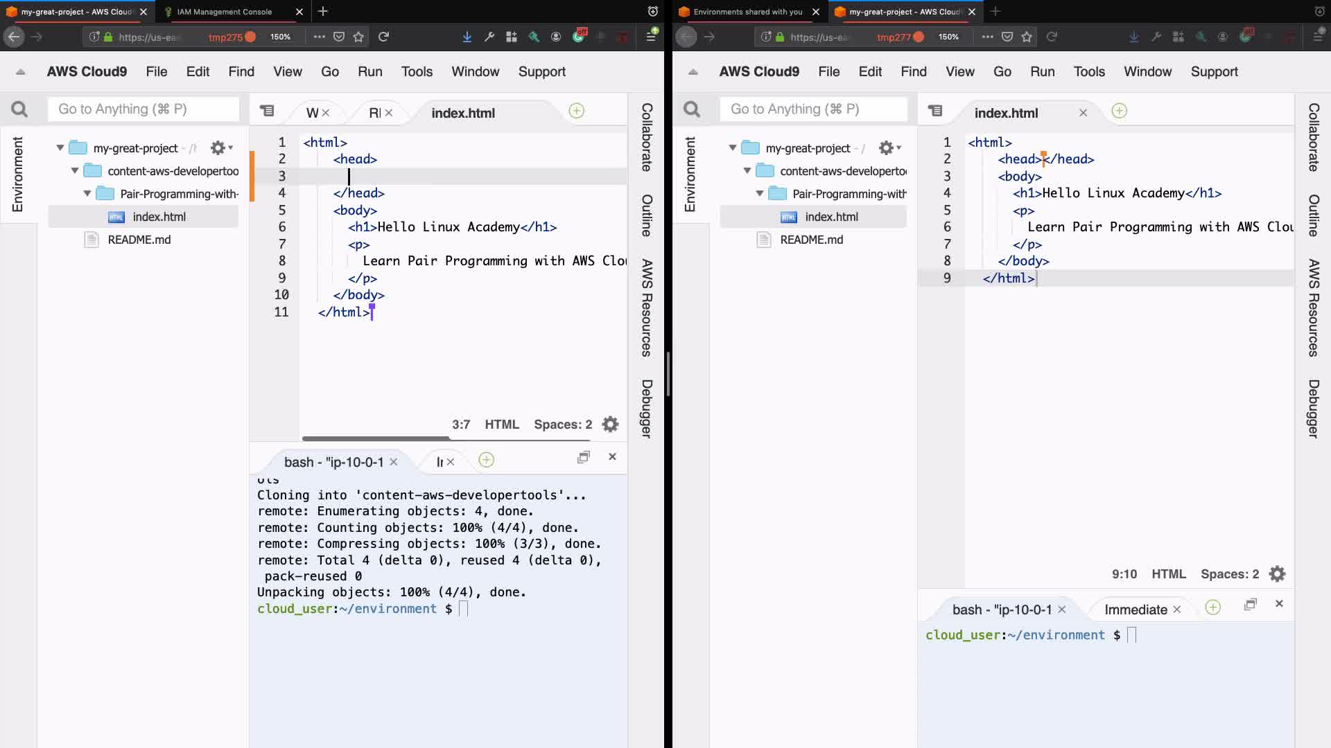Click the left window search magnifier icon

(x=19, y=109)
